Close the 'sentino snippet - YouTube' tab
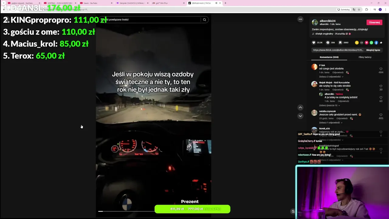The height and width of the screenshot is (219, 389). [x=40, y=3]
